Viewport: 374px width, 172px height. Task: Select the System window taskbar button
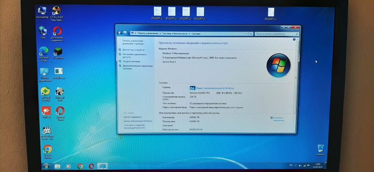click(x=102, y=166)
